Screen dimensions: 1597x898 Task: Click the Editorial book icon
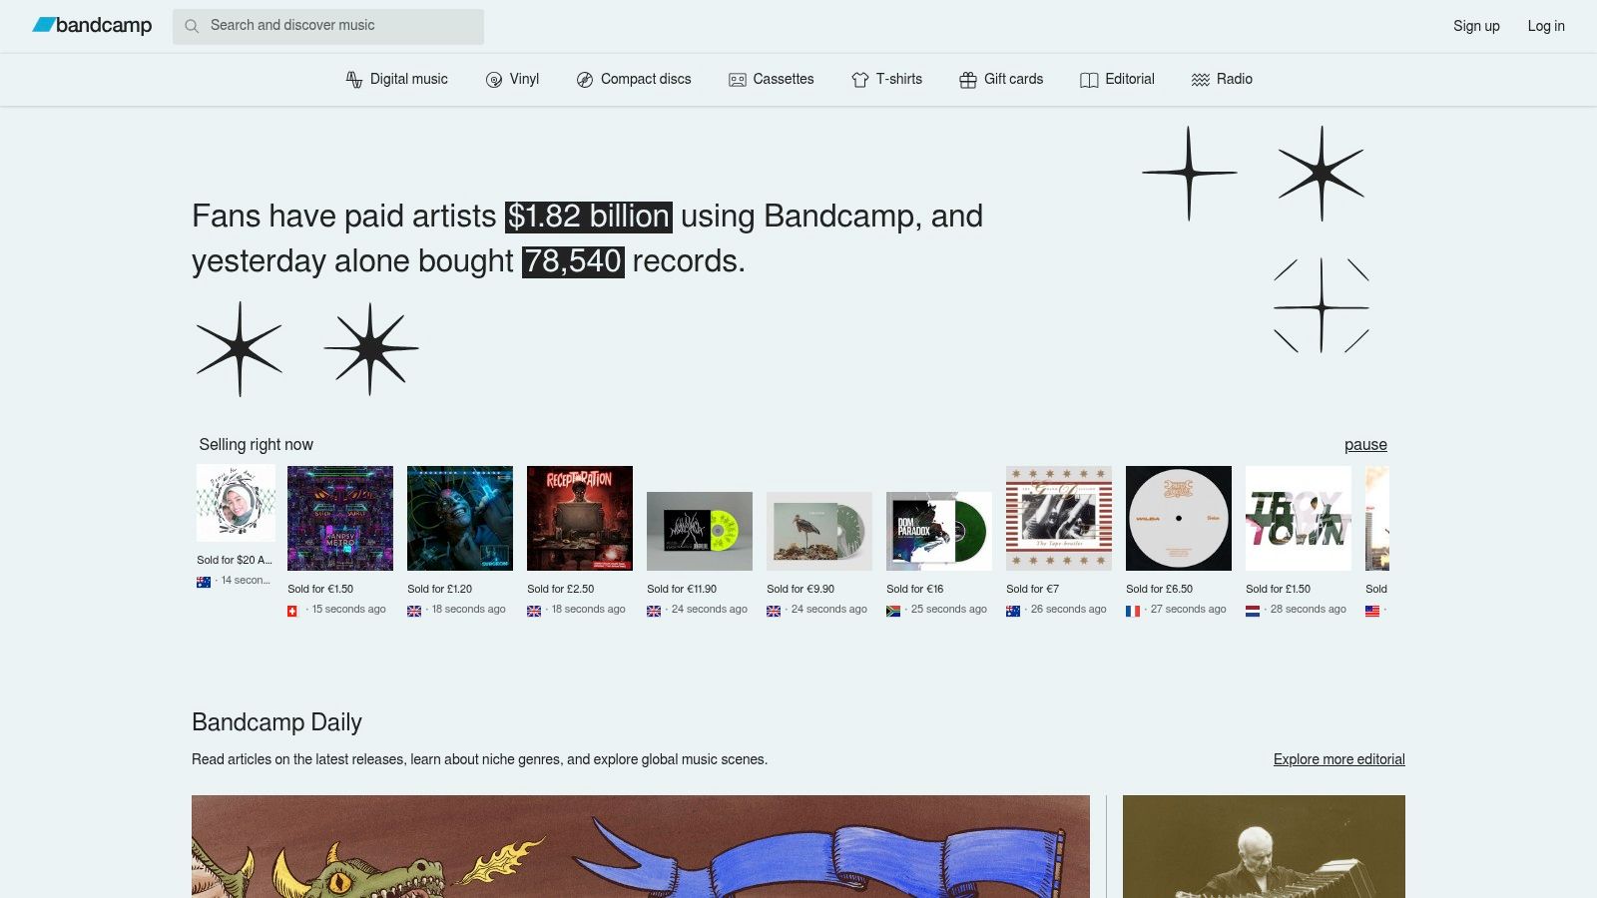click(x=1089, y=80)
